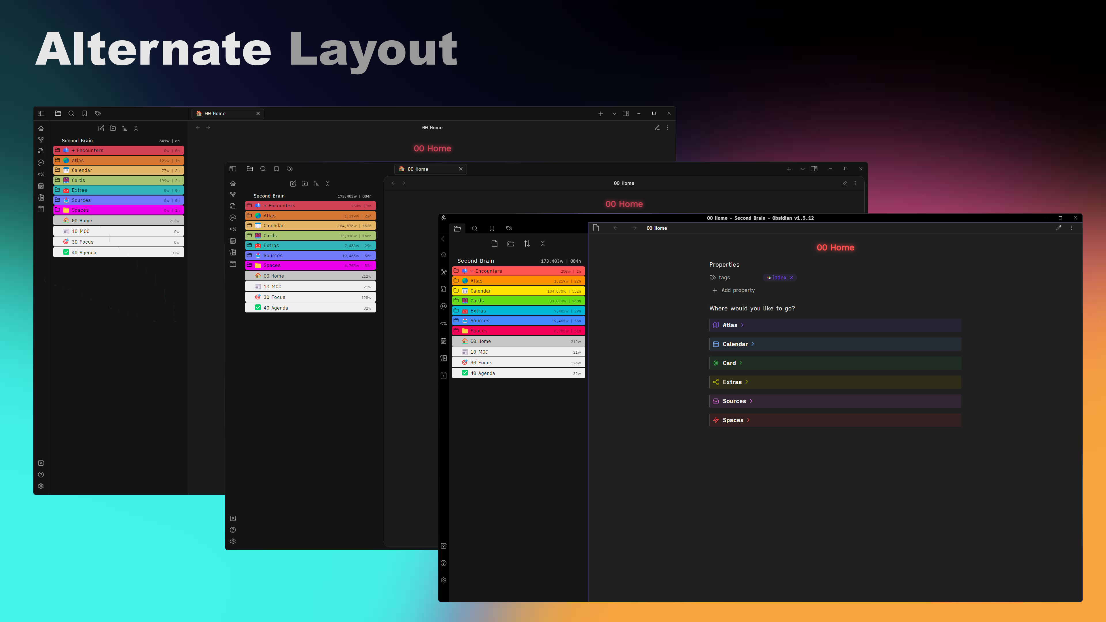Open the Templater '<%' ribbon icon in frontmost window
Viewport: 1106px width, 622px height.
tap(444, 324)
